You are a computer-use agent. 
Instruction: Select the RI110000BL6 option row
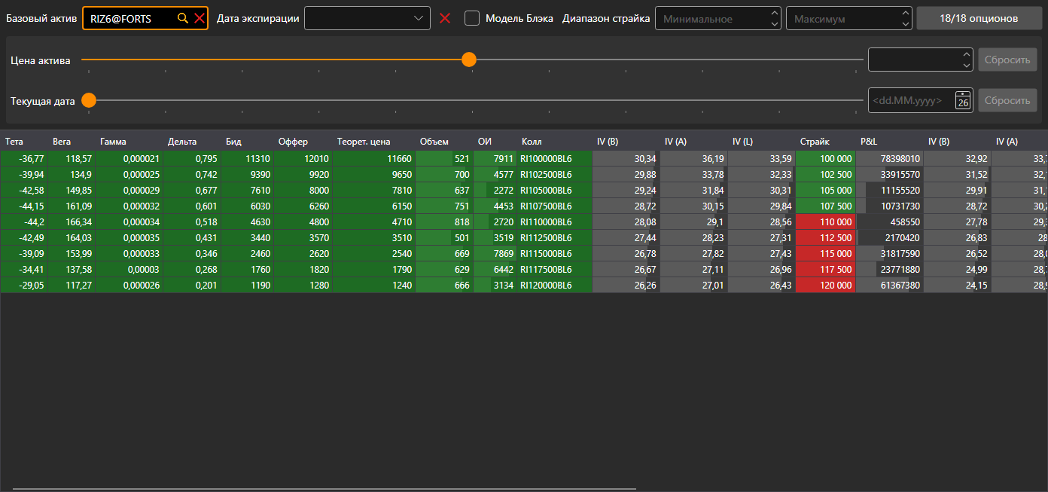pos(524,222)
